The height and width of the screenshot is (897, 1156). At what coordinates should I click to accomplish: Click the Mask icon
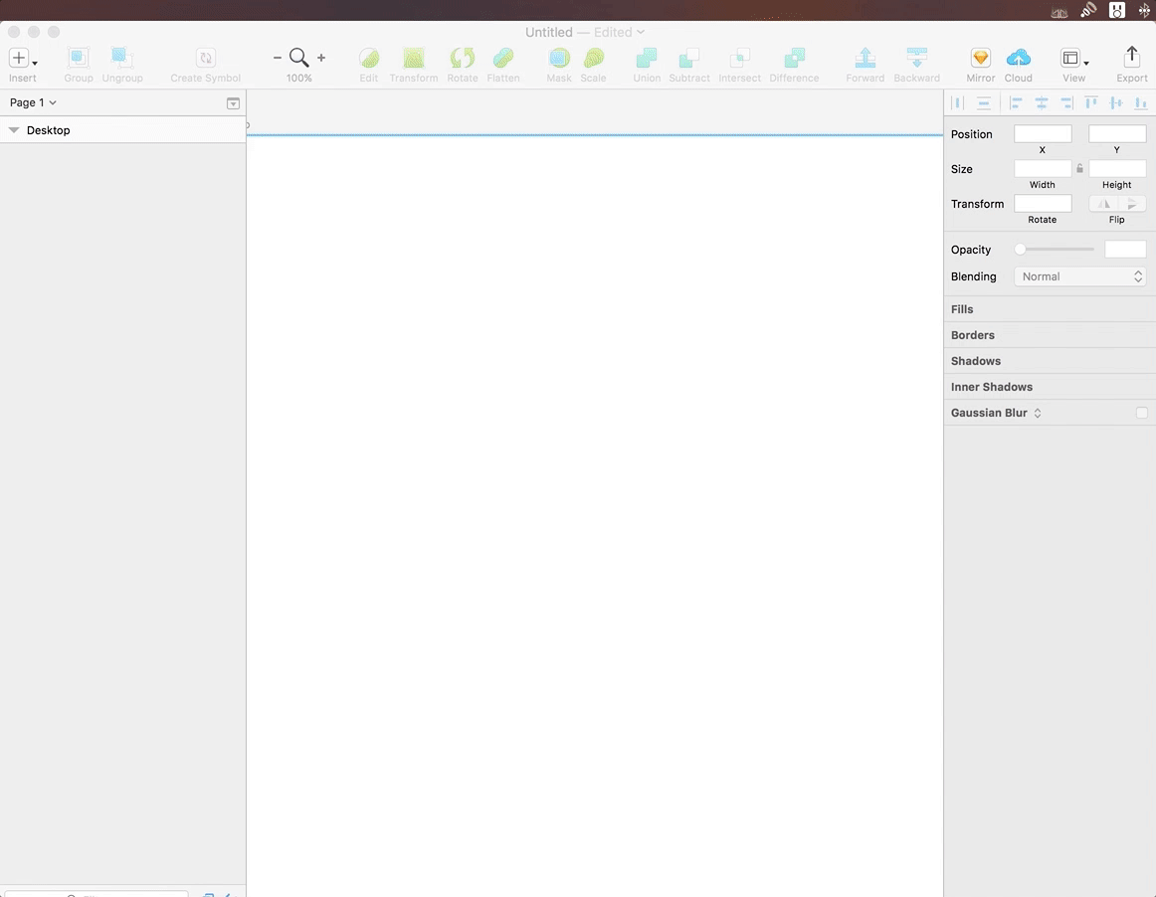559,58
